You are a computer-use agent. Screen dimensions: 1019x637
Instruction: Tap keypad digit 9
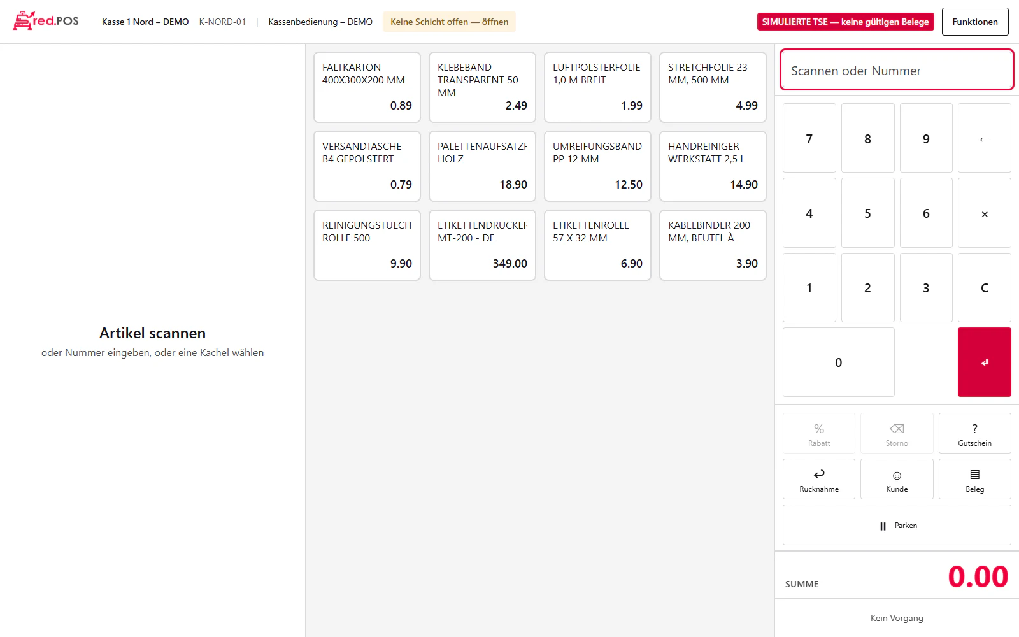[x=926, y=138]
